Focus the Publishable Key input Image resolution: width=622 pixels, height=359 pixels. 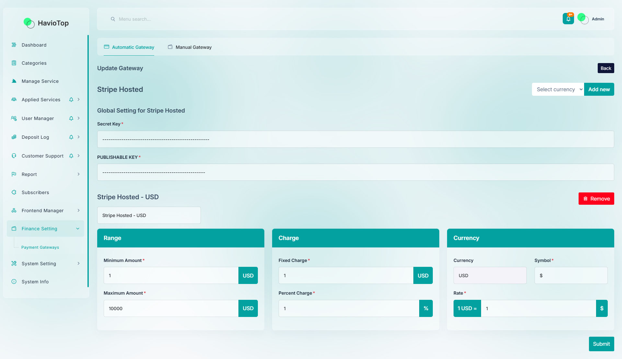(x=356, y=172)
